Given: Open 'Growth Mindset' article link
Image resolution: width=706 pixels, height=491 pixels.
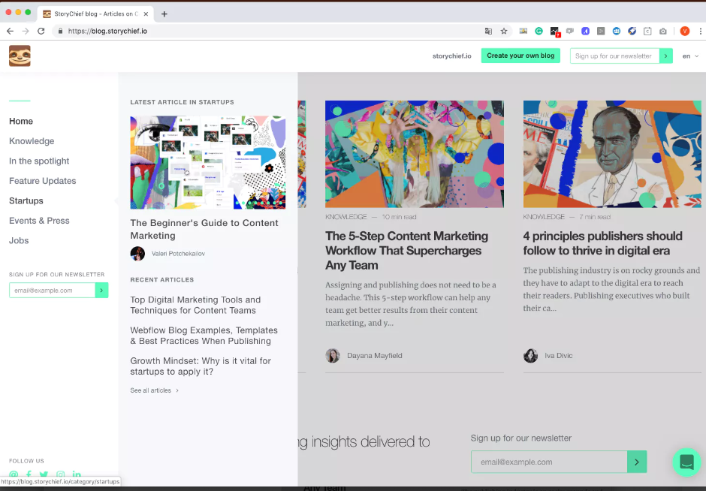Looking at the screenshot, I should (201, 366).
